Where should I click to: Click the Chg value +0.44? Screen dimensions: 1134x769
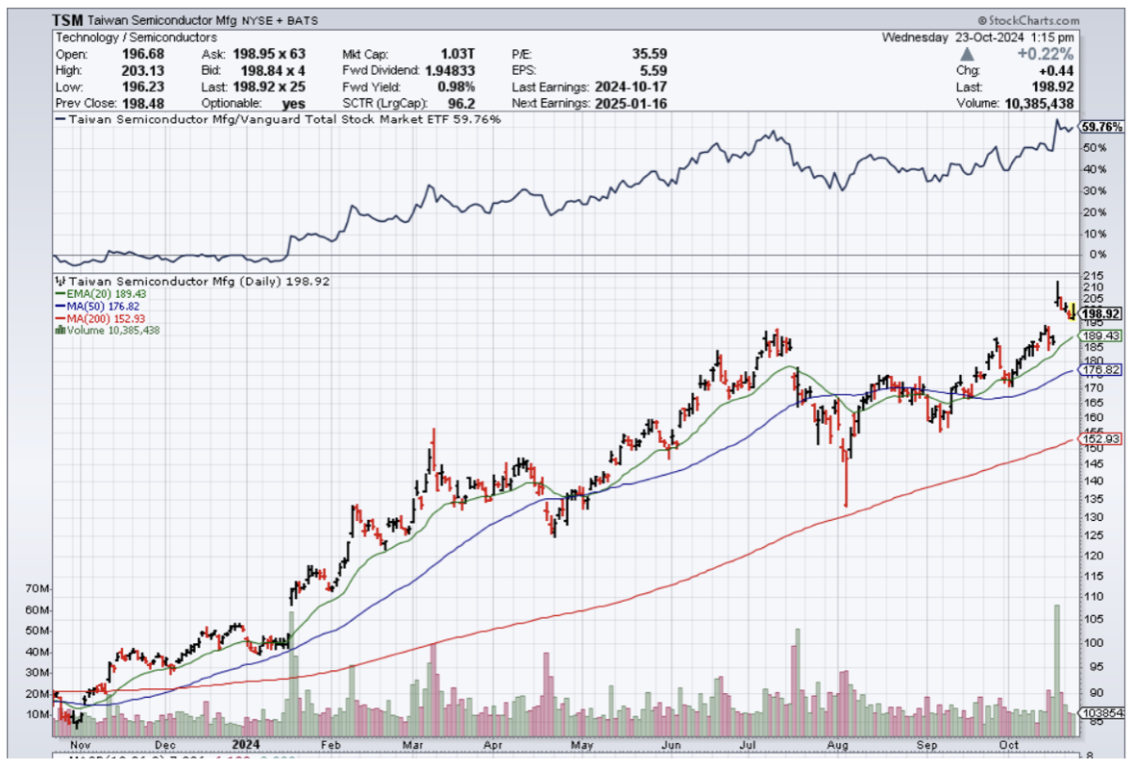tap(1056, 70)
